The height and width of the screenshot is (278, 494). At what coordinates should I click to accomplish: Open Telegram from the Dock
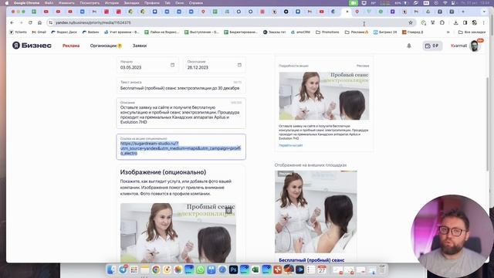click(123, 270)
